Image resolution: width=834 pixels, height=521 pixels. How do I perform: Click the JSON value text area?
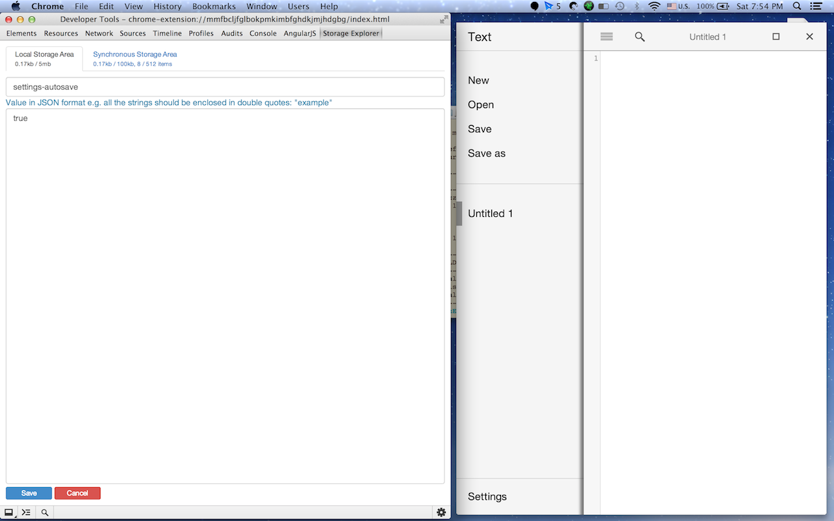click(x=225, y=296)
